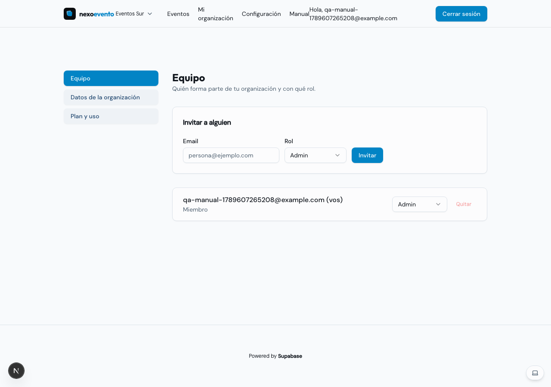Switch to the Plan y uso section

[111, 116]
